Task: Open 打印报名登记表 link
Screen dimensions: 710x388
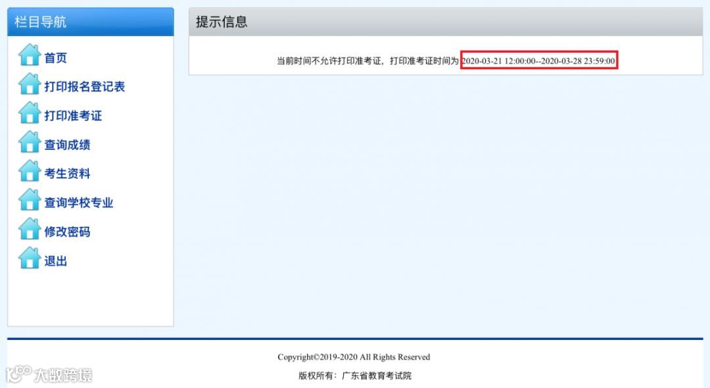Action: 85,87
